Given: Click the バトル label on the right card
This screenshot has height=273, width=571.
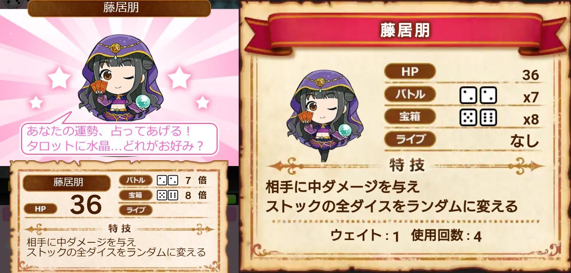Looking at the screenshot, I should [410, 94].
